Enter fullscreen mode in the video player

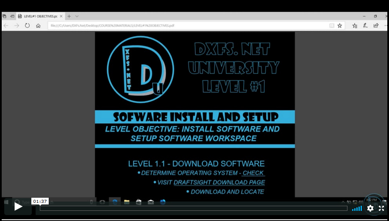tap(381, 208)
